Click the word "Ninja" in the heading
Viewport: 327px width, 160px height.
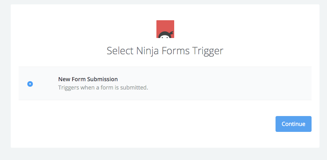(x=146, y=51)
